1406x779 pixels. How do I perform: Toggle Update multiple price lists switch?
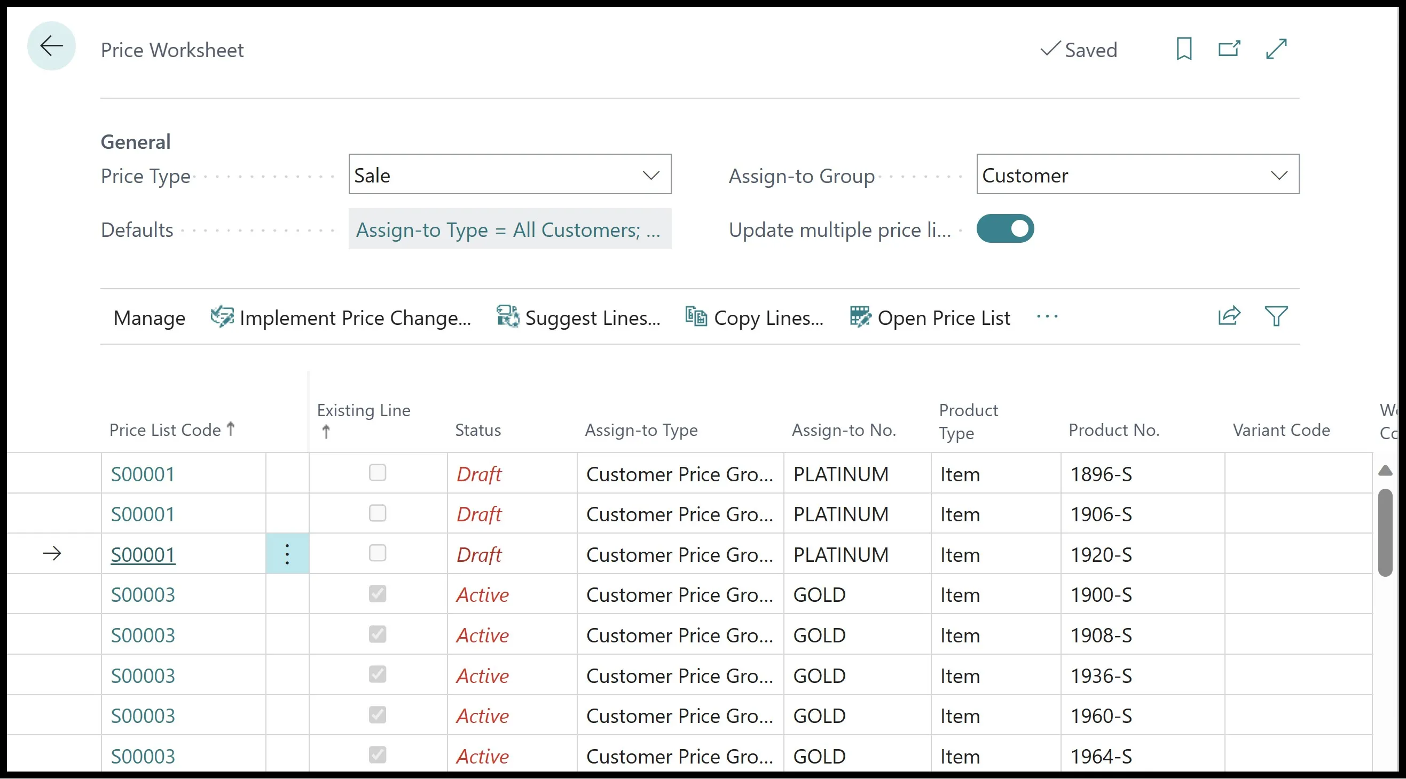pyautogui.click(x=1005, y=228)
